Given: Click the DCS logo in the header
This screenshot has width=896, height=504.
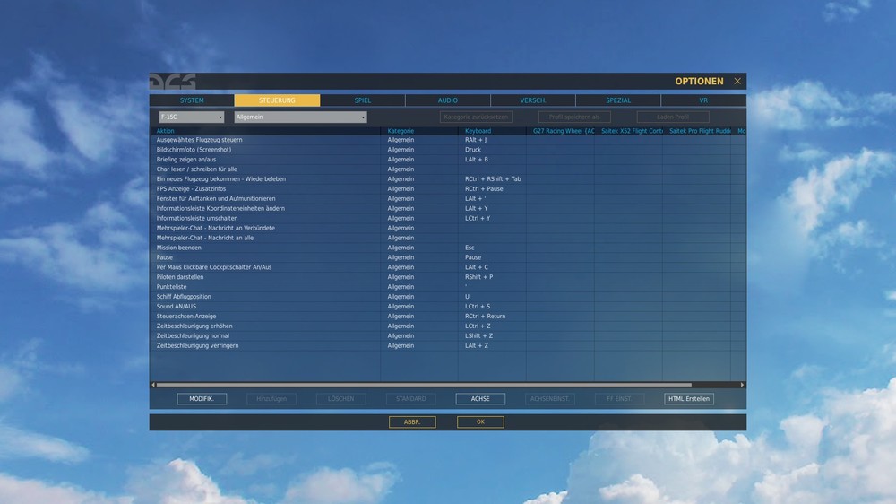Looking at the screenshot, I should point(173,82).
